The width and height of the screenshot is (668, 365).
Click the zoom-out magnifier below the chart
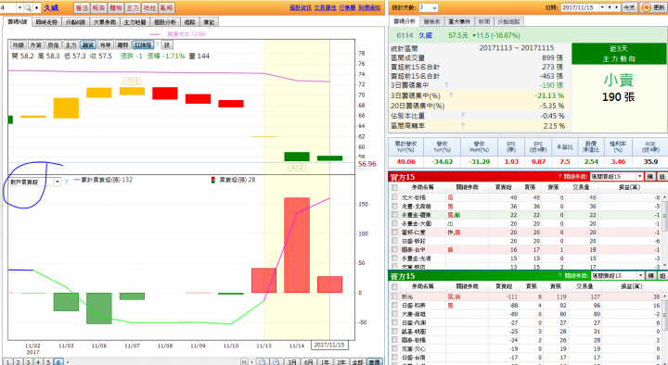pos(263,361)
